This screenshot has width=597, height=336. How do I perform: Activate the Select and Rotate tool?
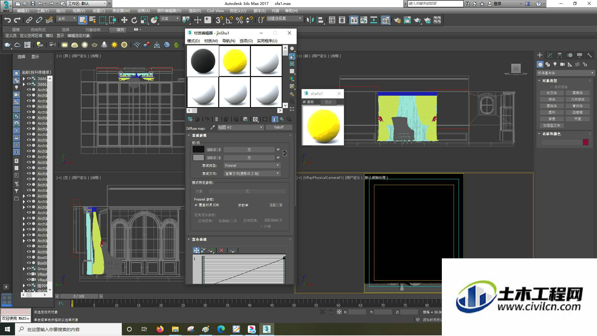tap(134, 20)
